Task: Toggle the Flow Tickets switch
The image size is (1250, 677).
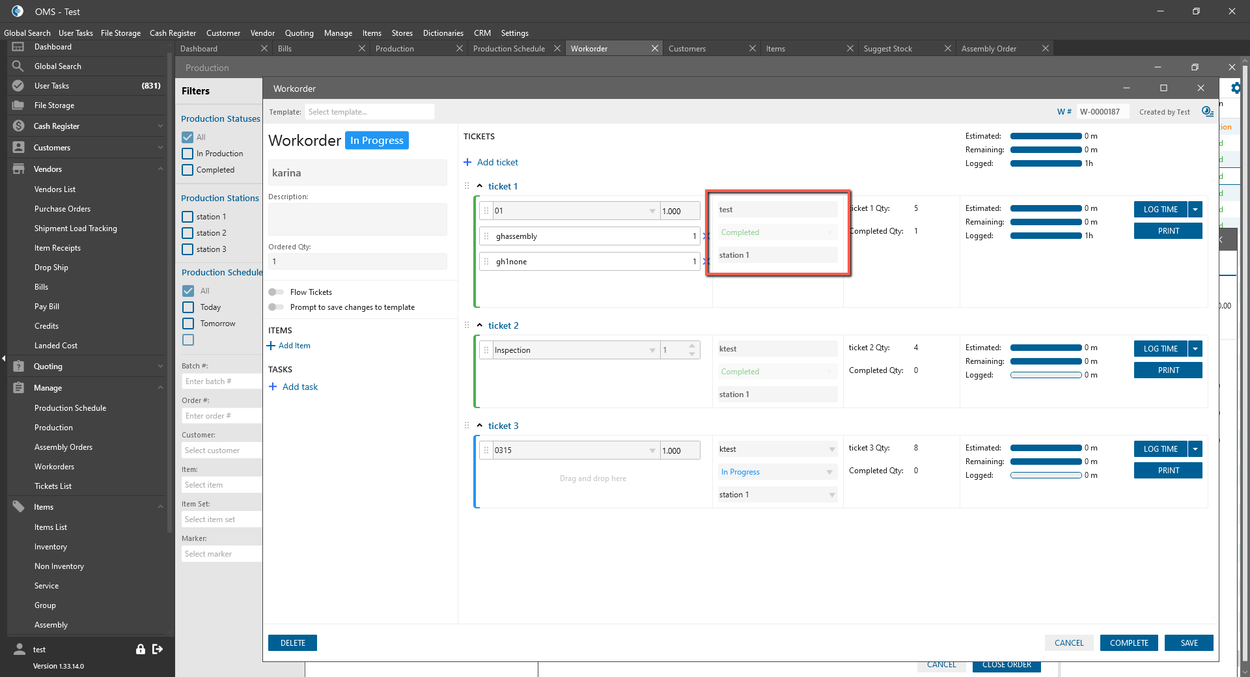Action: pyautogui.click(x=276, y=292)
